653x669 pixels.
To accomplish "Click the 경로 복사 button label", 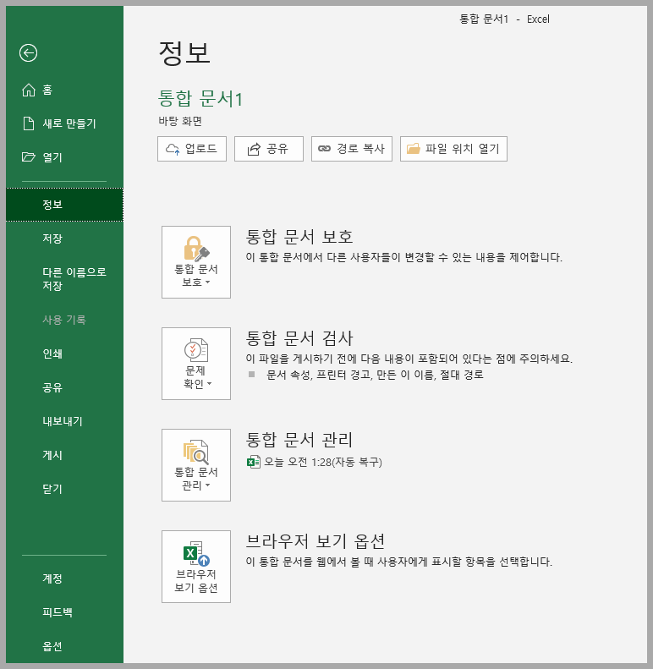I will coord(360,149).
